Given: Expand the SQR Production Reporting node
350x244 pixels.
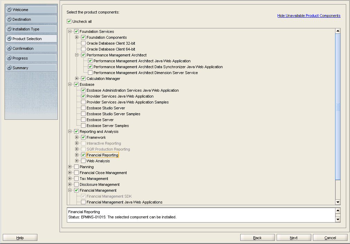Looking at the screenshot, I should click(77, 149).
